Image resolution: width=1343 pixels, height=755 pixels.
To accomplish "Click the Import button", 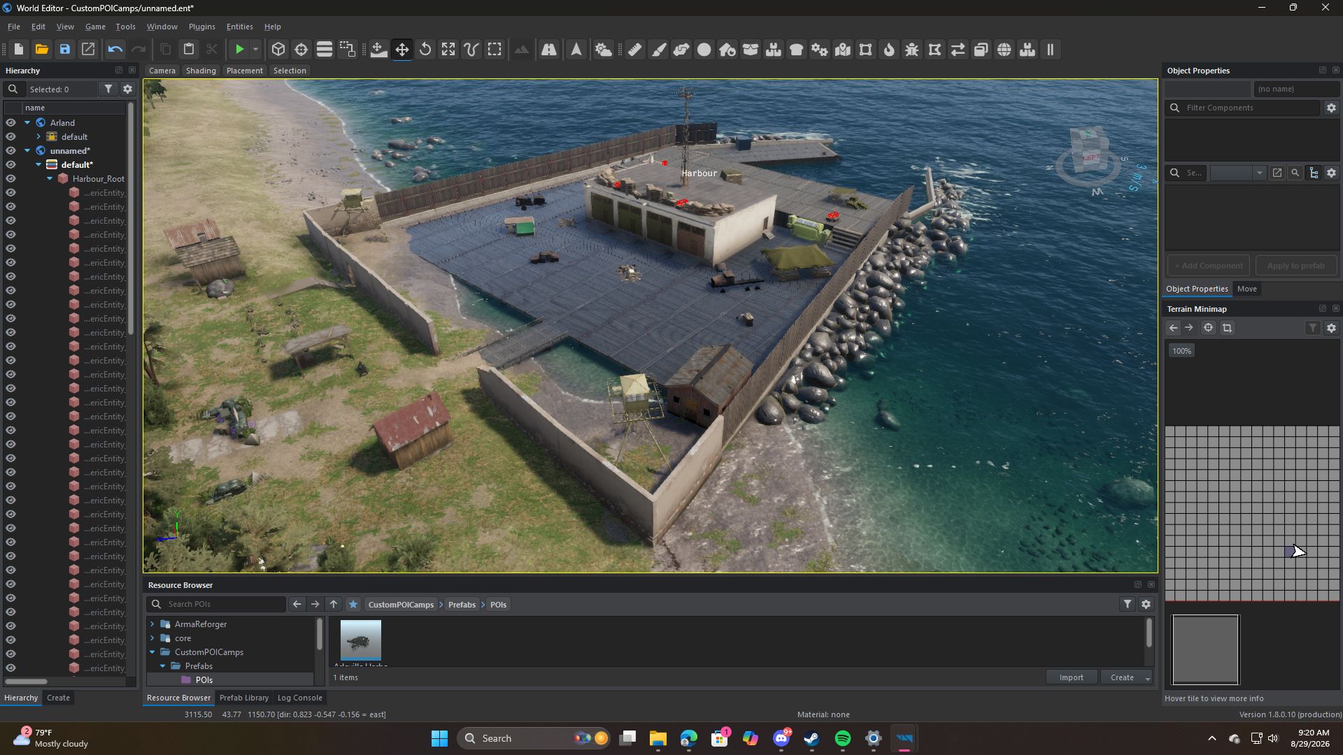I will [1071, 677].
